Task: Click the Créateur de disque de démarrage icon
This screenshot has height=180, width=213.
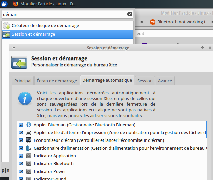Action: tap(6, 26)
